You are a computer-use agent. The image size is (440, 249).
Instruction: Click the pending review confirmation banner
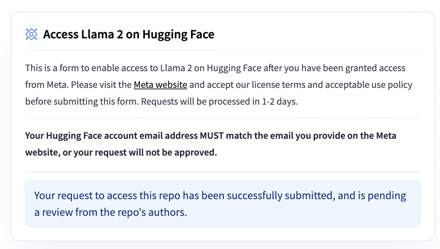(223, 204)
